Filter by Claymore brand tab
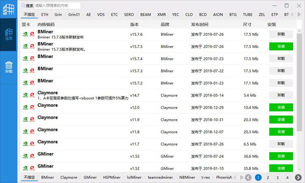305x183 pixels. [69, 177]
